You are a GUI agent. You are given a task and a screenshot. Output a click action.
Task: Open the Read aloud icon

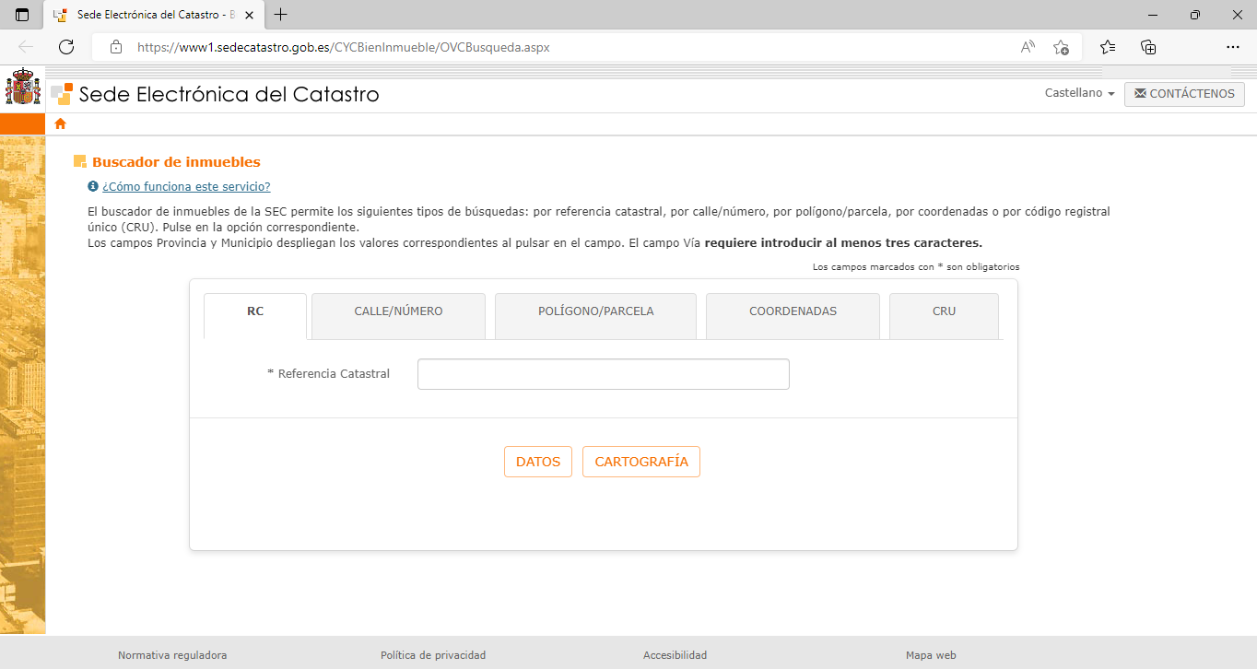(x=1028, y=47)
